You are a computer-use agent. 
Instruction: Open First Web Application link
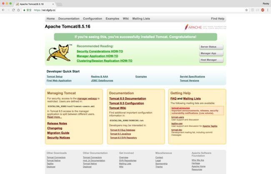59,81
